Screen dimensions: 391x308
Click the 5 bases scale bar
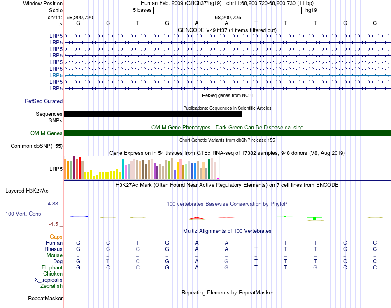[x=227, y=10]
